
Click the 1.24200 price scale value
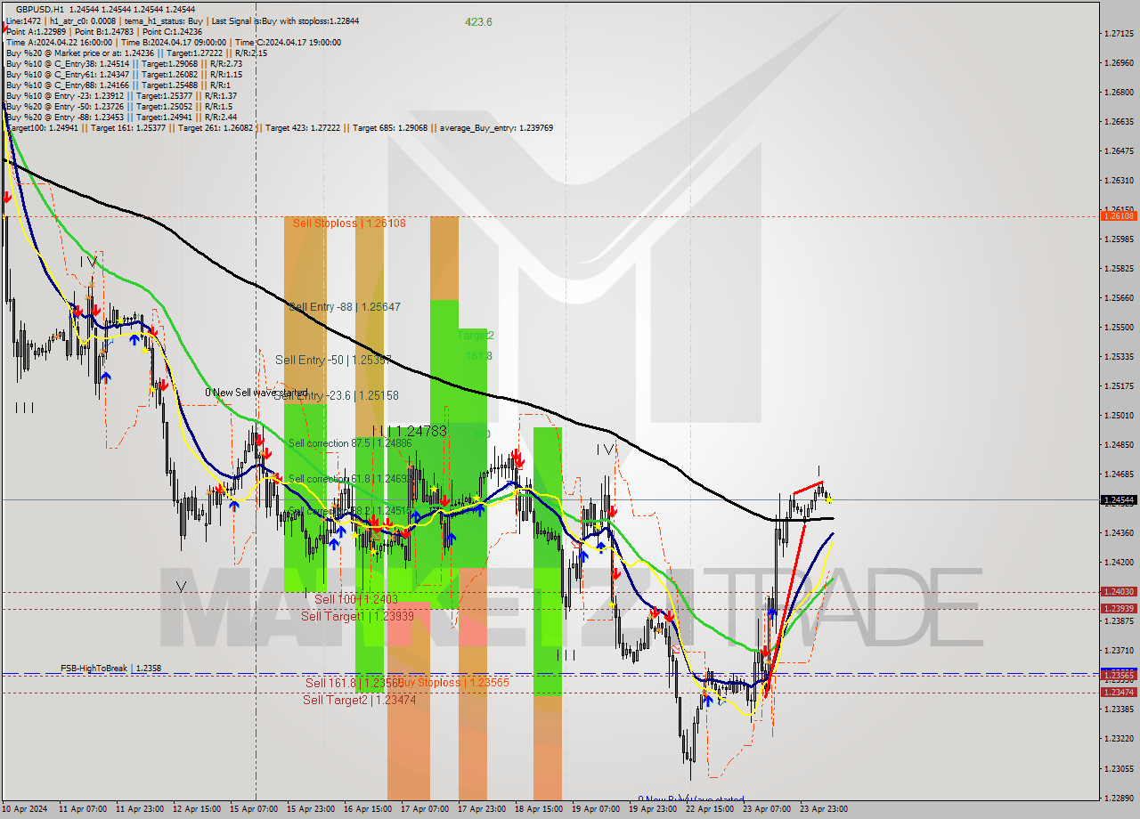(x=1118, y=563)
